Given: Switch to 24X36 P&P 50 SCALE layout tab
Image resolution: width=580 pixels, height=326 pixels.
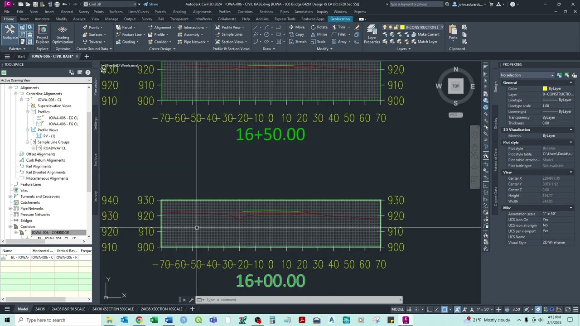Looking at the screenshot, I should coord(68,309).
